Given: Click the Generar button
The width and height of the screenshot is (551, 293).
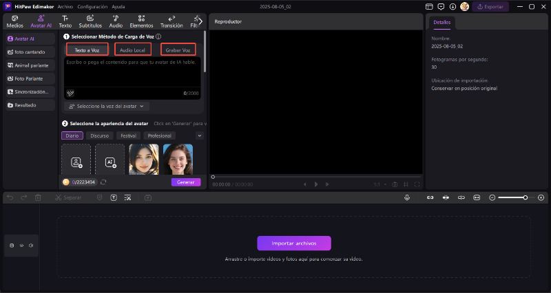Looking at the screenshot, I should (186, 182).
